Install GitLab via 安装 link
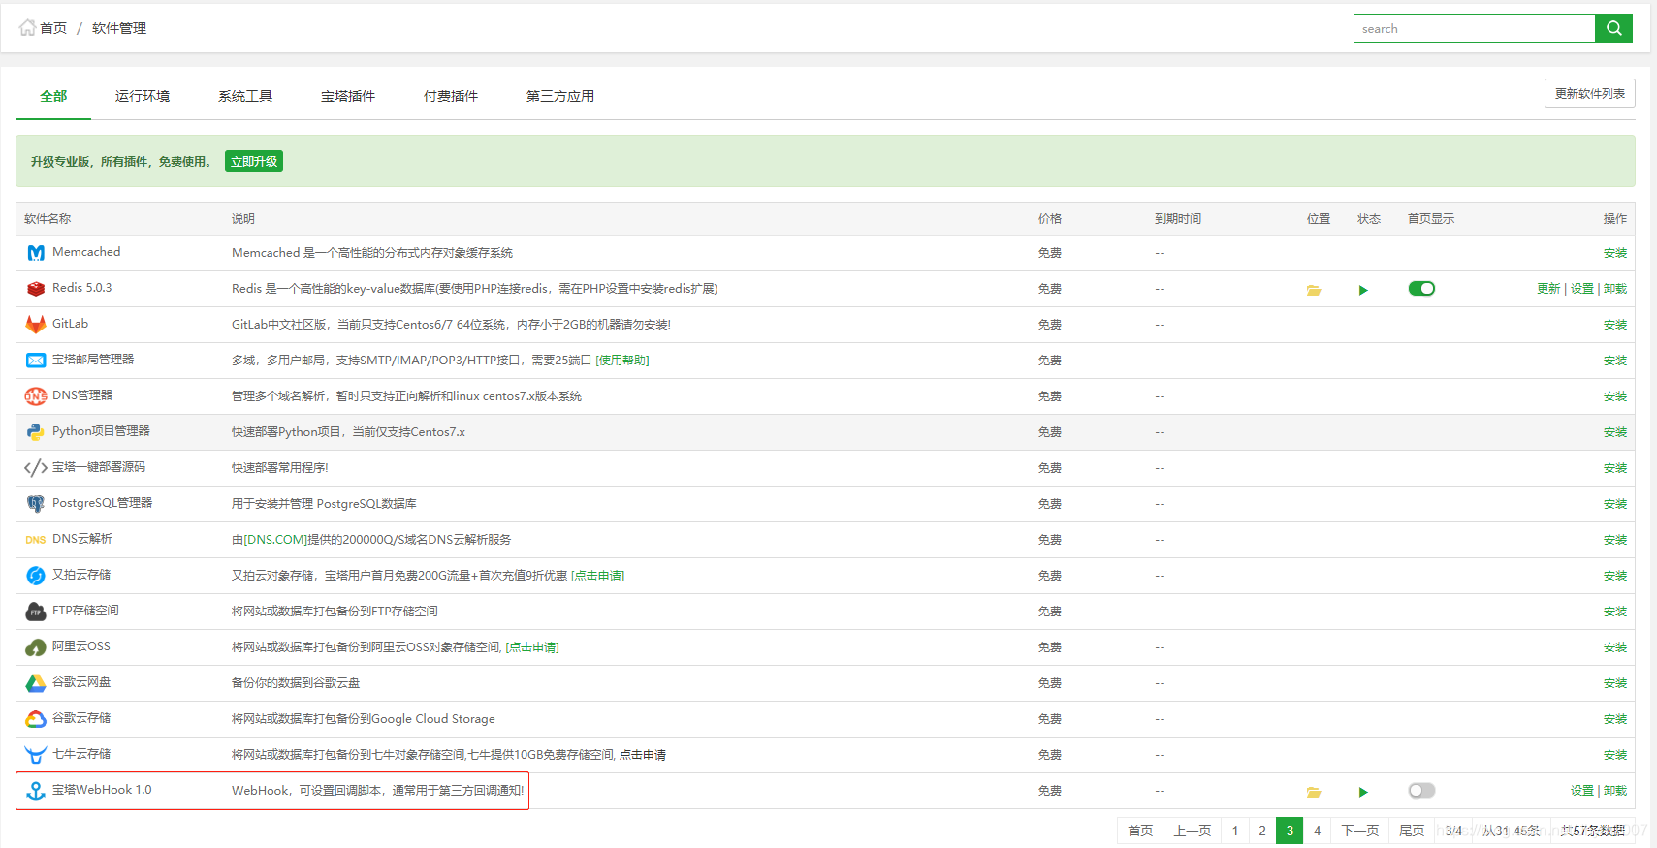 tap(1615, 325)
